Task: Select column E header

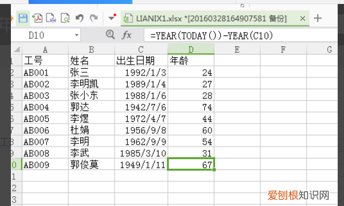Action: [237, 49]
